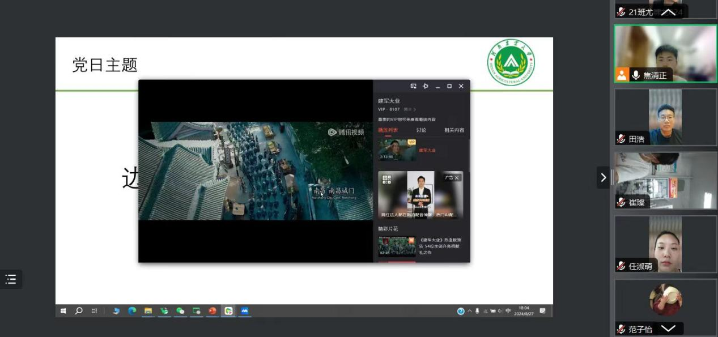This screenshot has width=718, height=337.
Task: Toggle 焦清正's microphone icon
Action: (636, 75)
